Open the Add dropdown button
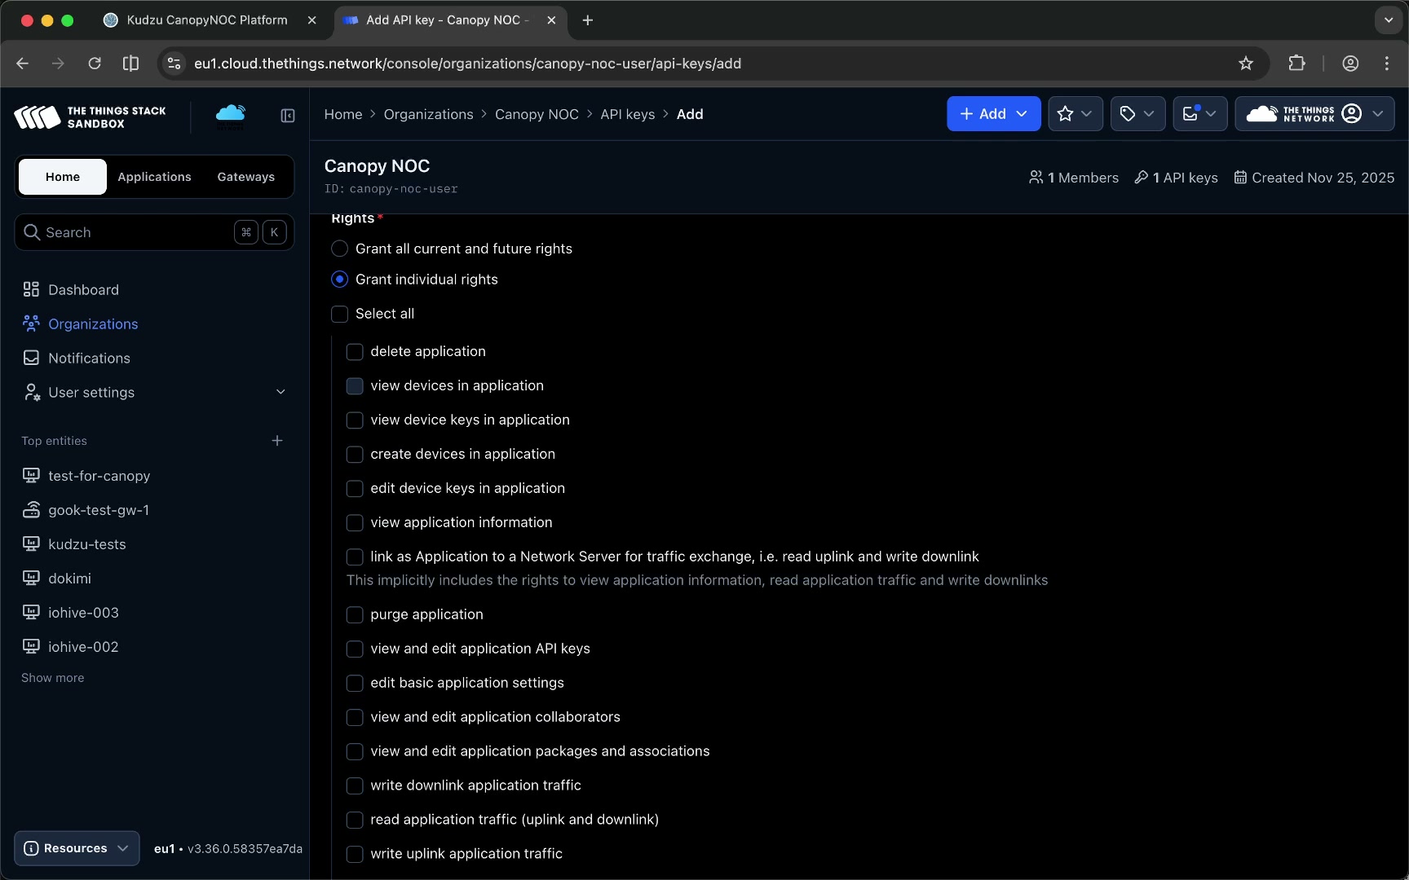The width and height of the screenshot is (1409, 880). (x=993, y=114)
